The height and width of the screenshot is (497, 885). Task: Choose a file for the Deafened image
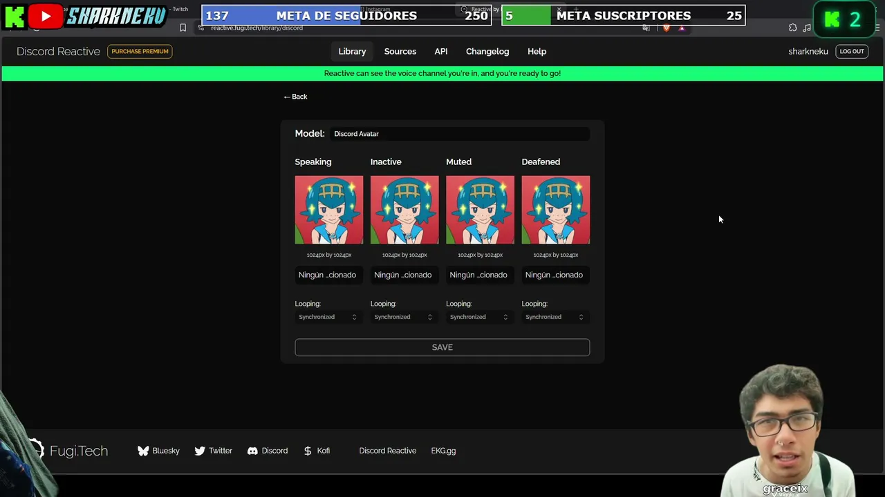tap(555, 275)
